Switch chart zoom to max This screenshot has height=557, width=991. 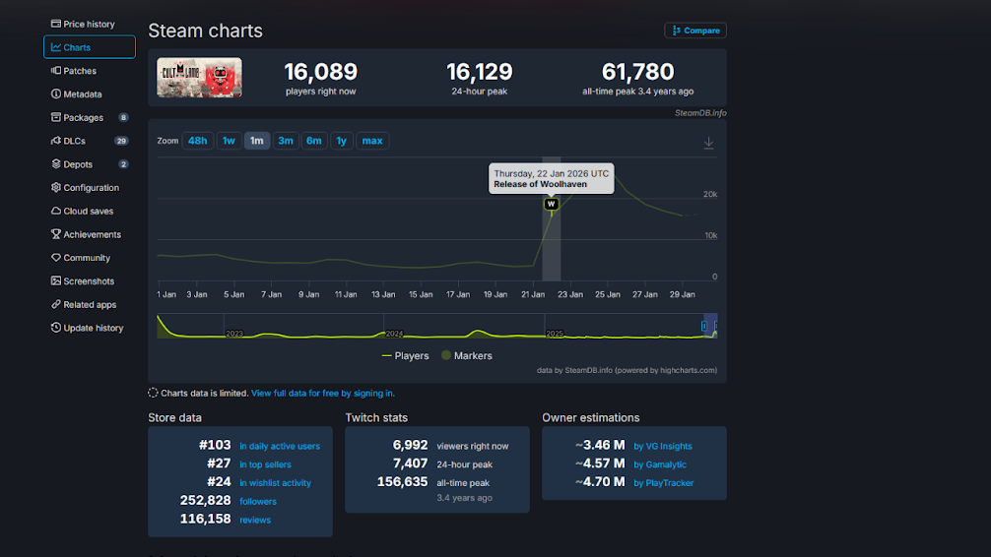pos(371,141)
